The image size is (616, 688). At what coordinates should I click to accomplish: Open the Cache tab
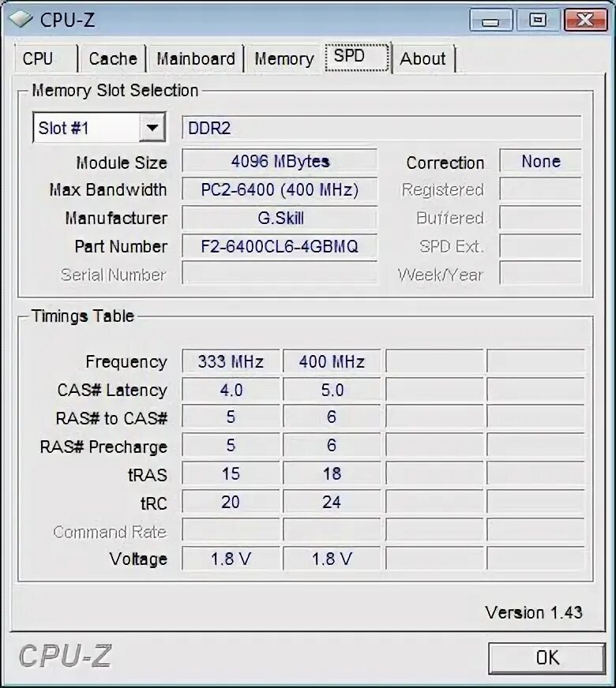click(113, 58)
